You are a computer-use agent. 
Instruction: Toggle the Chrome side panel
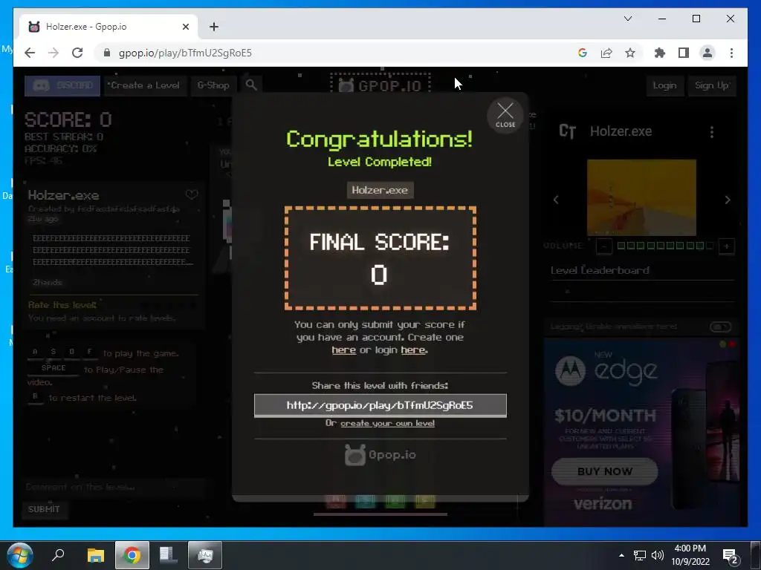[684, 53]
